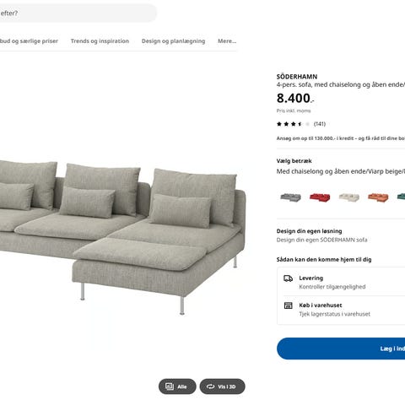Show all images with Alle button
Screen dimensions: 405x405
coord(177,386)
